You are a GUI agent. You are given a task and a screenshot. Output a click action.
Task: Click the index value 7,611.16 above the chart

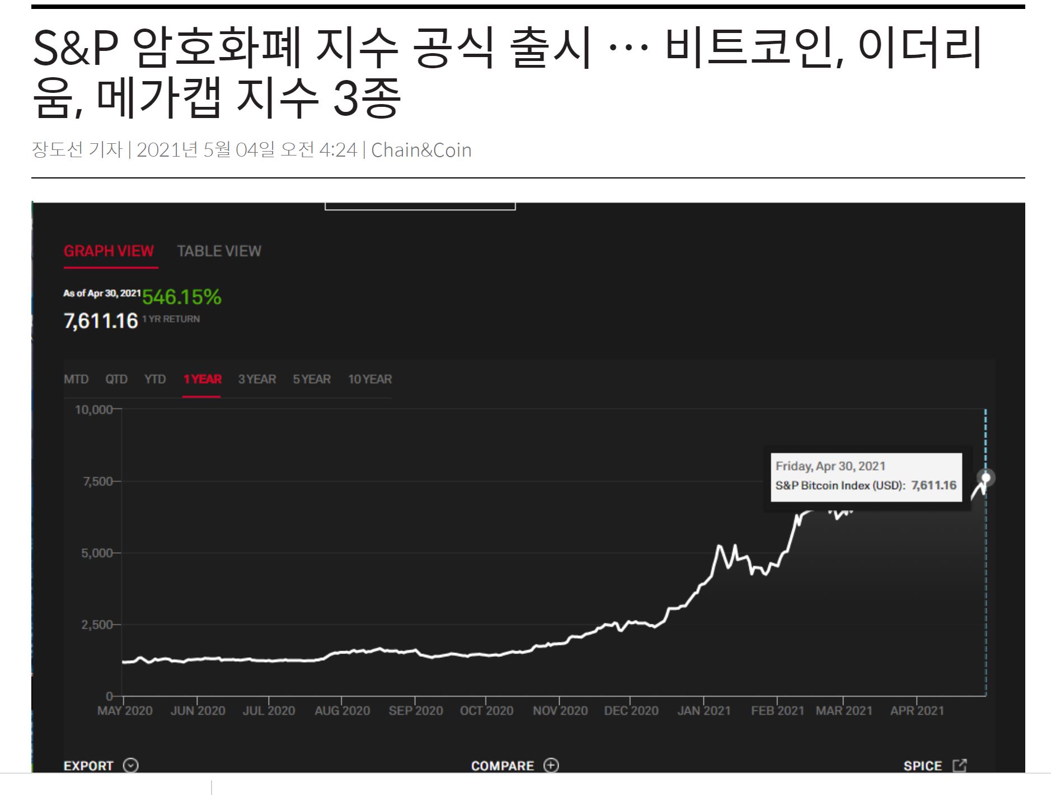tap(101, 321)
